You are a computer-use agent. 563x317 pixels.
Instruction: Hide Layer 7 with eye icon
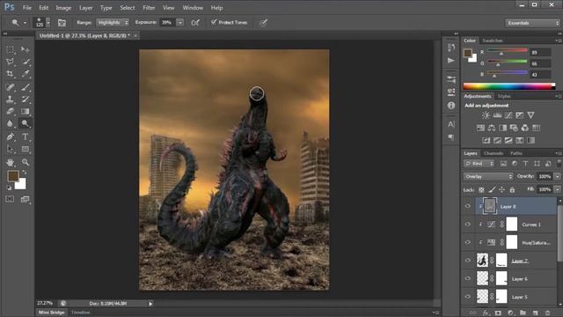click(467, 261)
